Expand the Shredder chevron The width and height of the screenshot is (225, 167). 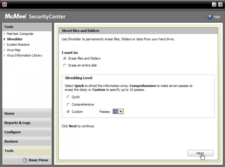pos(4,39)
